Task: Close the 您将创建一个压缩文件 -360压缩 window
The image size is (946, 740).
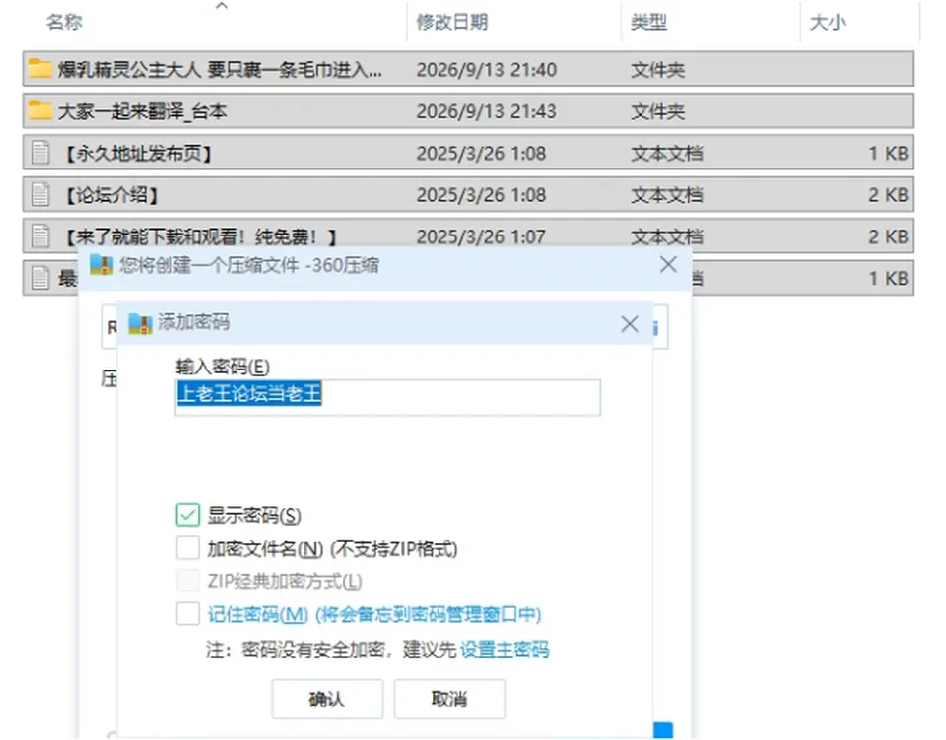Action: 668,265
